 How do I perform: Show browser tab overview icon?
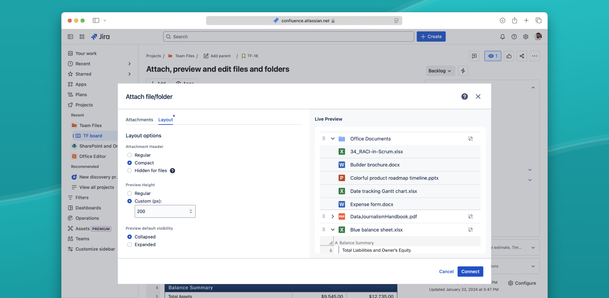pos(539,21)
